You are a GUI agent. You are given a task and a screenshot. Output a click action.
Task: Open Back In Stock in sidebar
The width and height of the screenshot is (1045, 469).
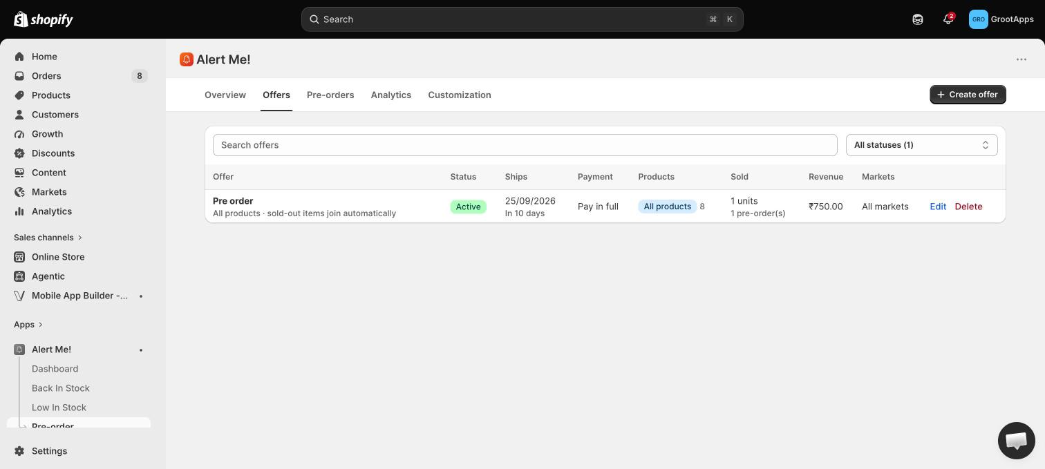point(61,388)
